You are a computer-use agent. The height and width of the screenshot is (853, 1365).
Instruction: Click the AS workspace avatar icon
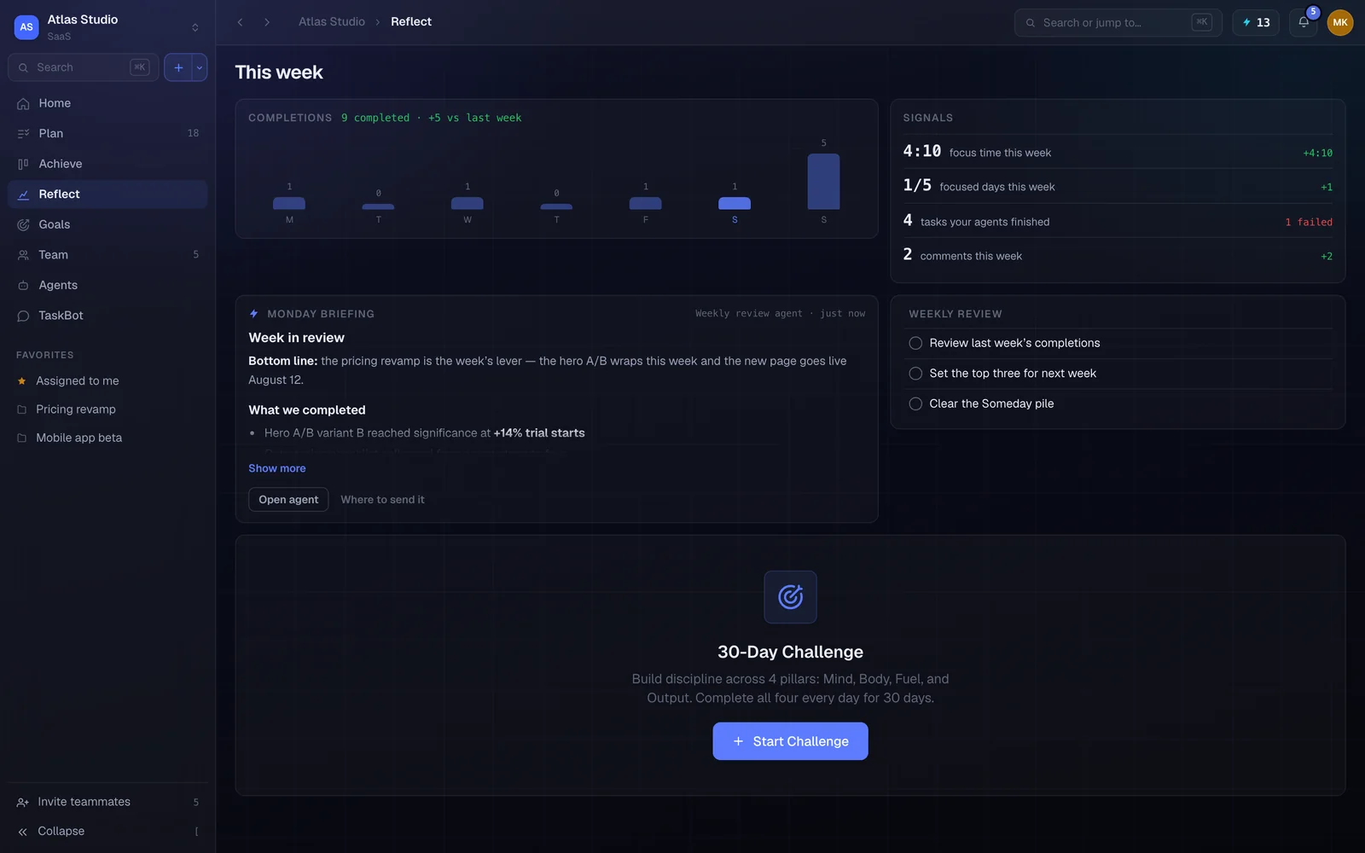26,27
